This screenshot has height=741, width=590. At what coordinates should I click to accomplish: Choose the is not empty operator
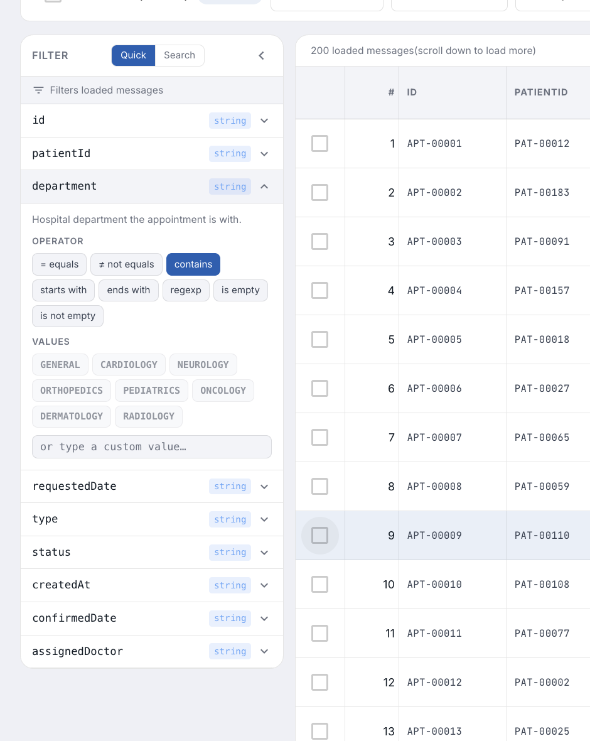pyautogui.click(x=68, y=316)
